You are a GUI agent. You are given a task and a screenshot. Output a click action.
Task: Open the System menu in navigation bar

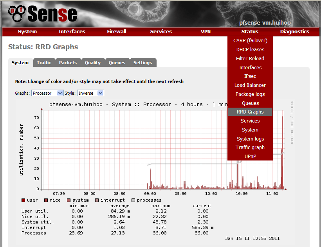pyautogui.click(x=27, y=32)
